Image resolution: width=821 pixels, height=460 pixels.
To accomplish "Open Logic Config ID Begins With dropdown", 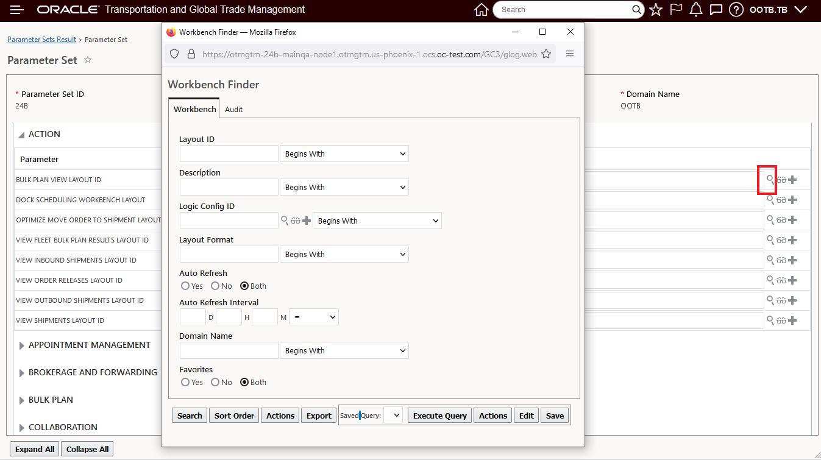I will point(377,221).
